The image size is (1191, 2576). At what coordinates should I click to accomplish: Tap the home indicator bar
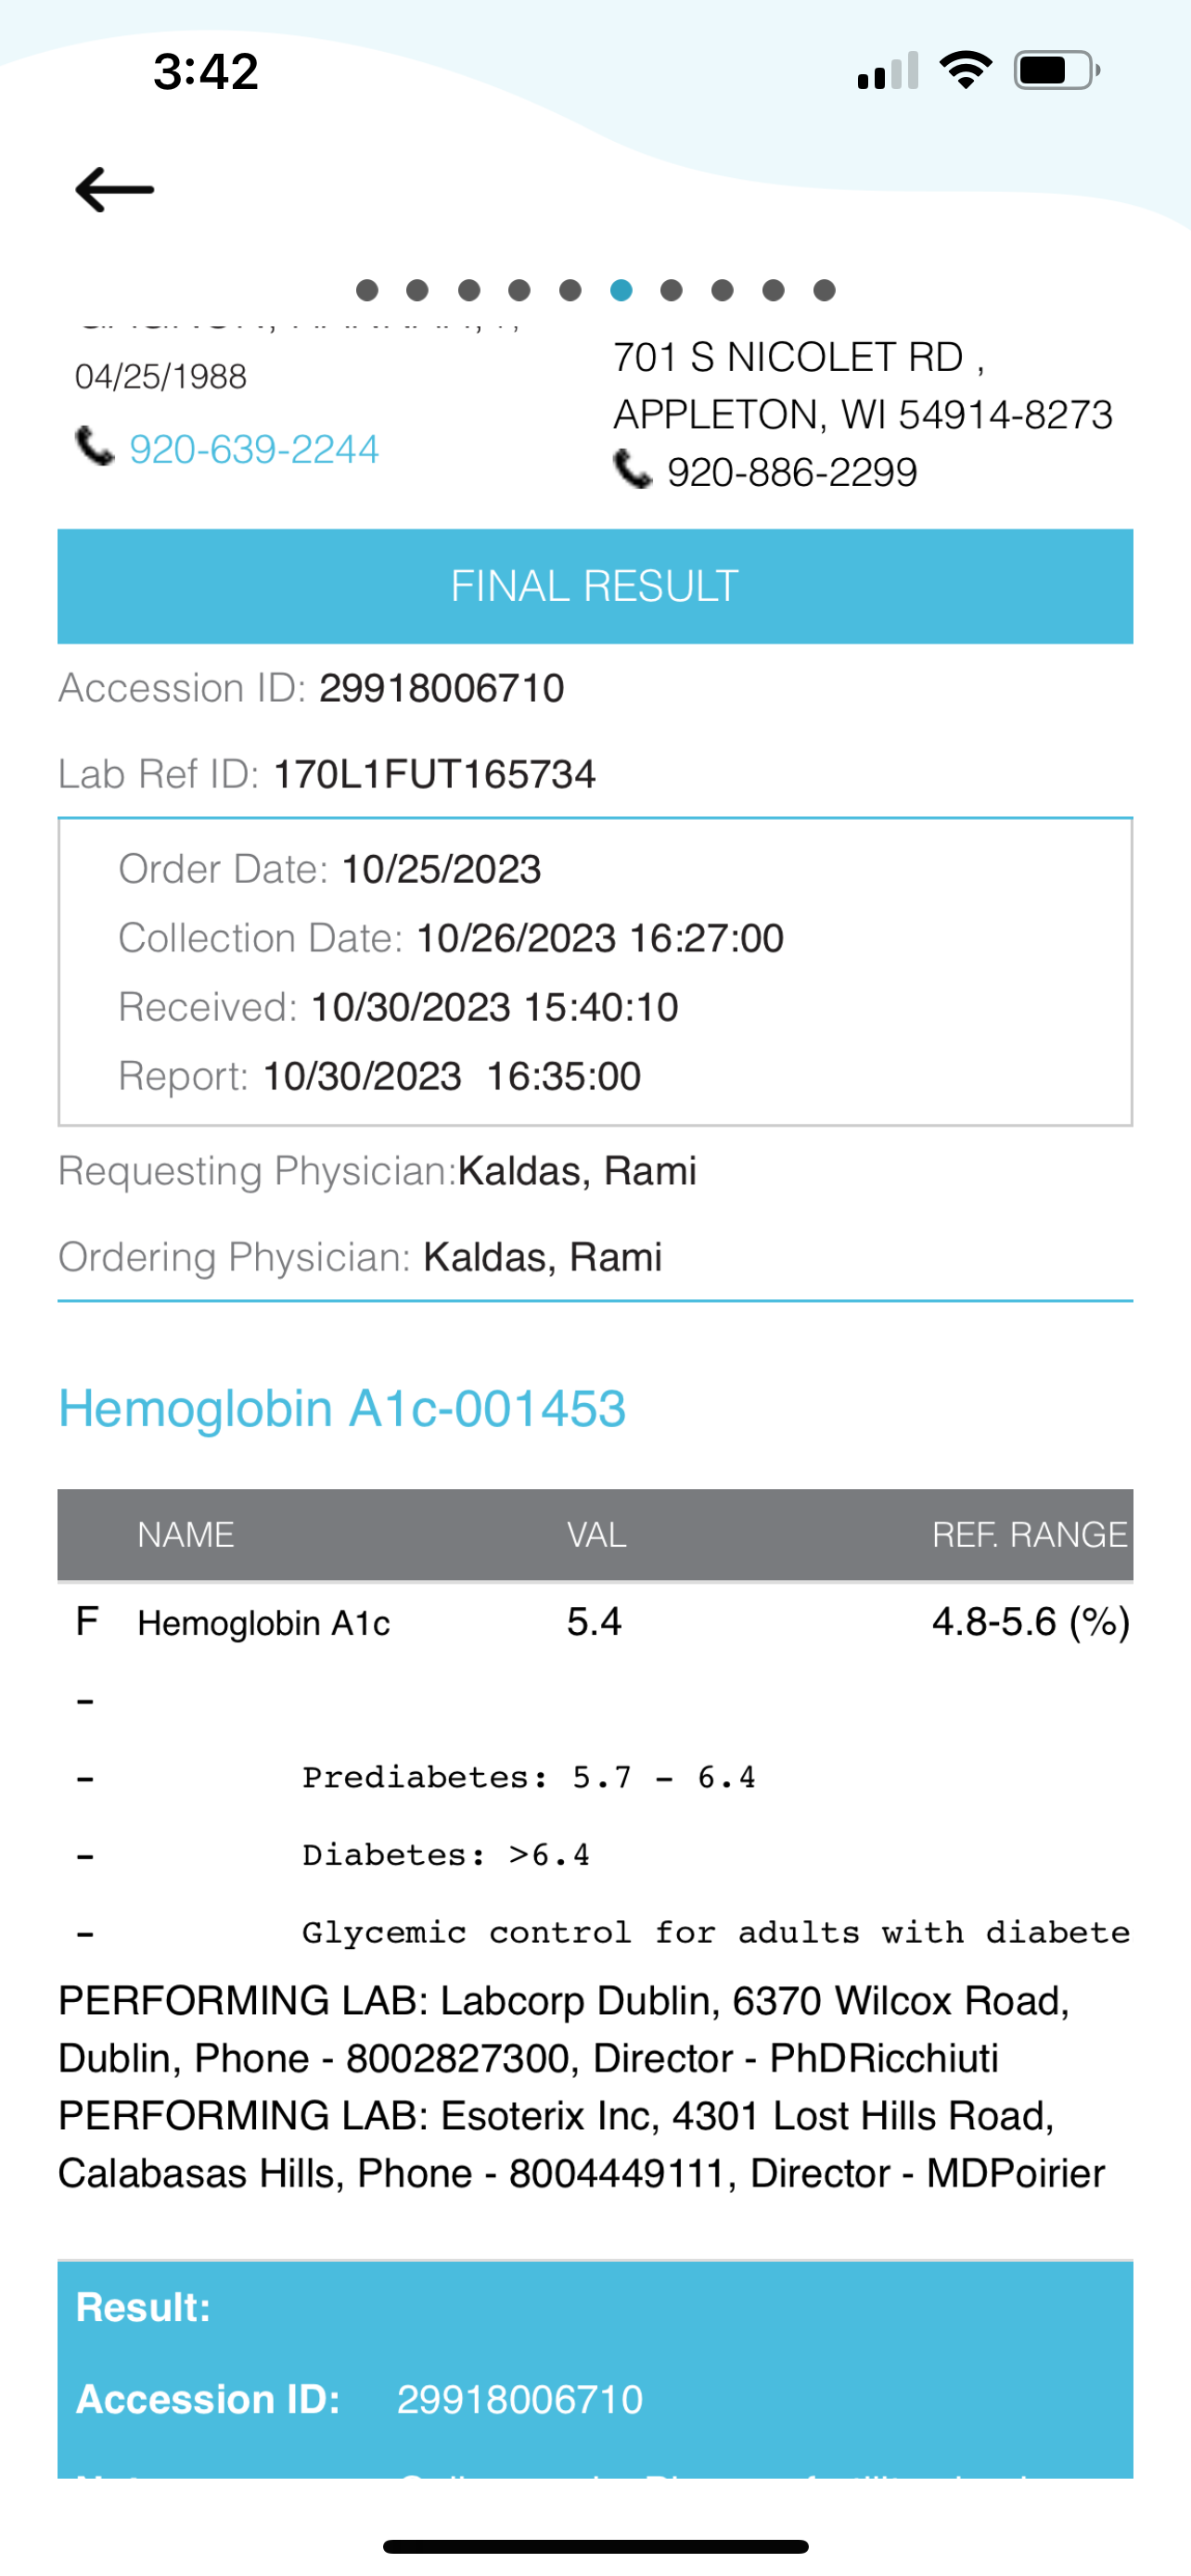coord(595,2546)
